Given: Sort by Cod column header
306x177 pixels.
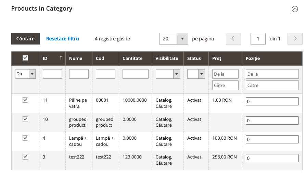Looking at the screenshot, I should (x=105, y=58).
